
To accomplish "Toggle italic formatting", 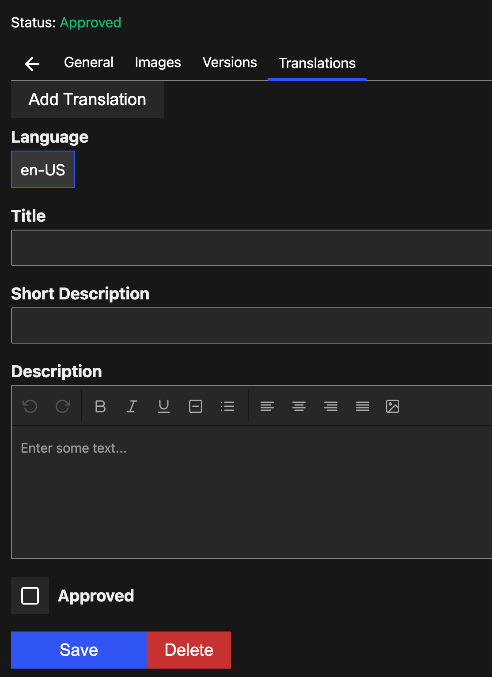I will click(132, 406).
